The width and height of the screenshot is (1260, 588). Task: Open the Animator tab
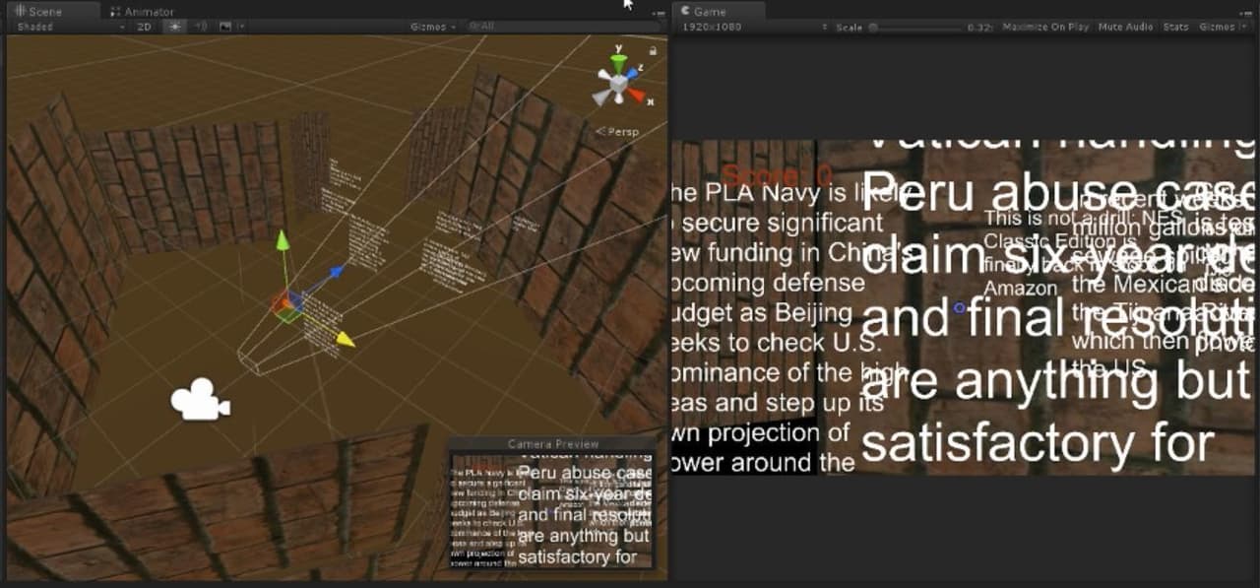click(142, 12)
